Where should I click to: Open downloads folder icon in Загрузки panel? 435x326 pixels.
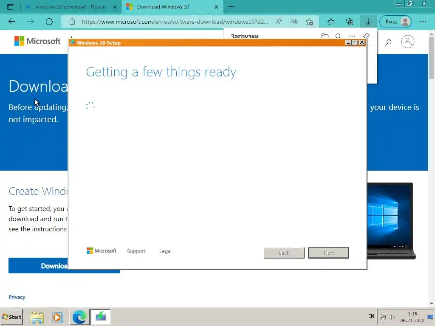pos(325,36)
